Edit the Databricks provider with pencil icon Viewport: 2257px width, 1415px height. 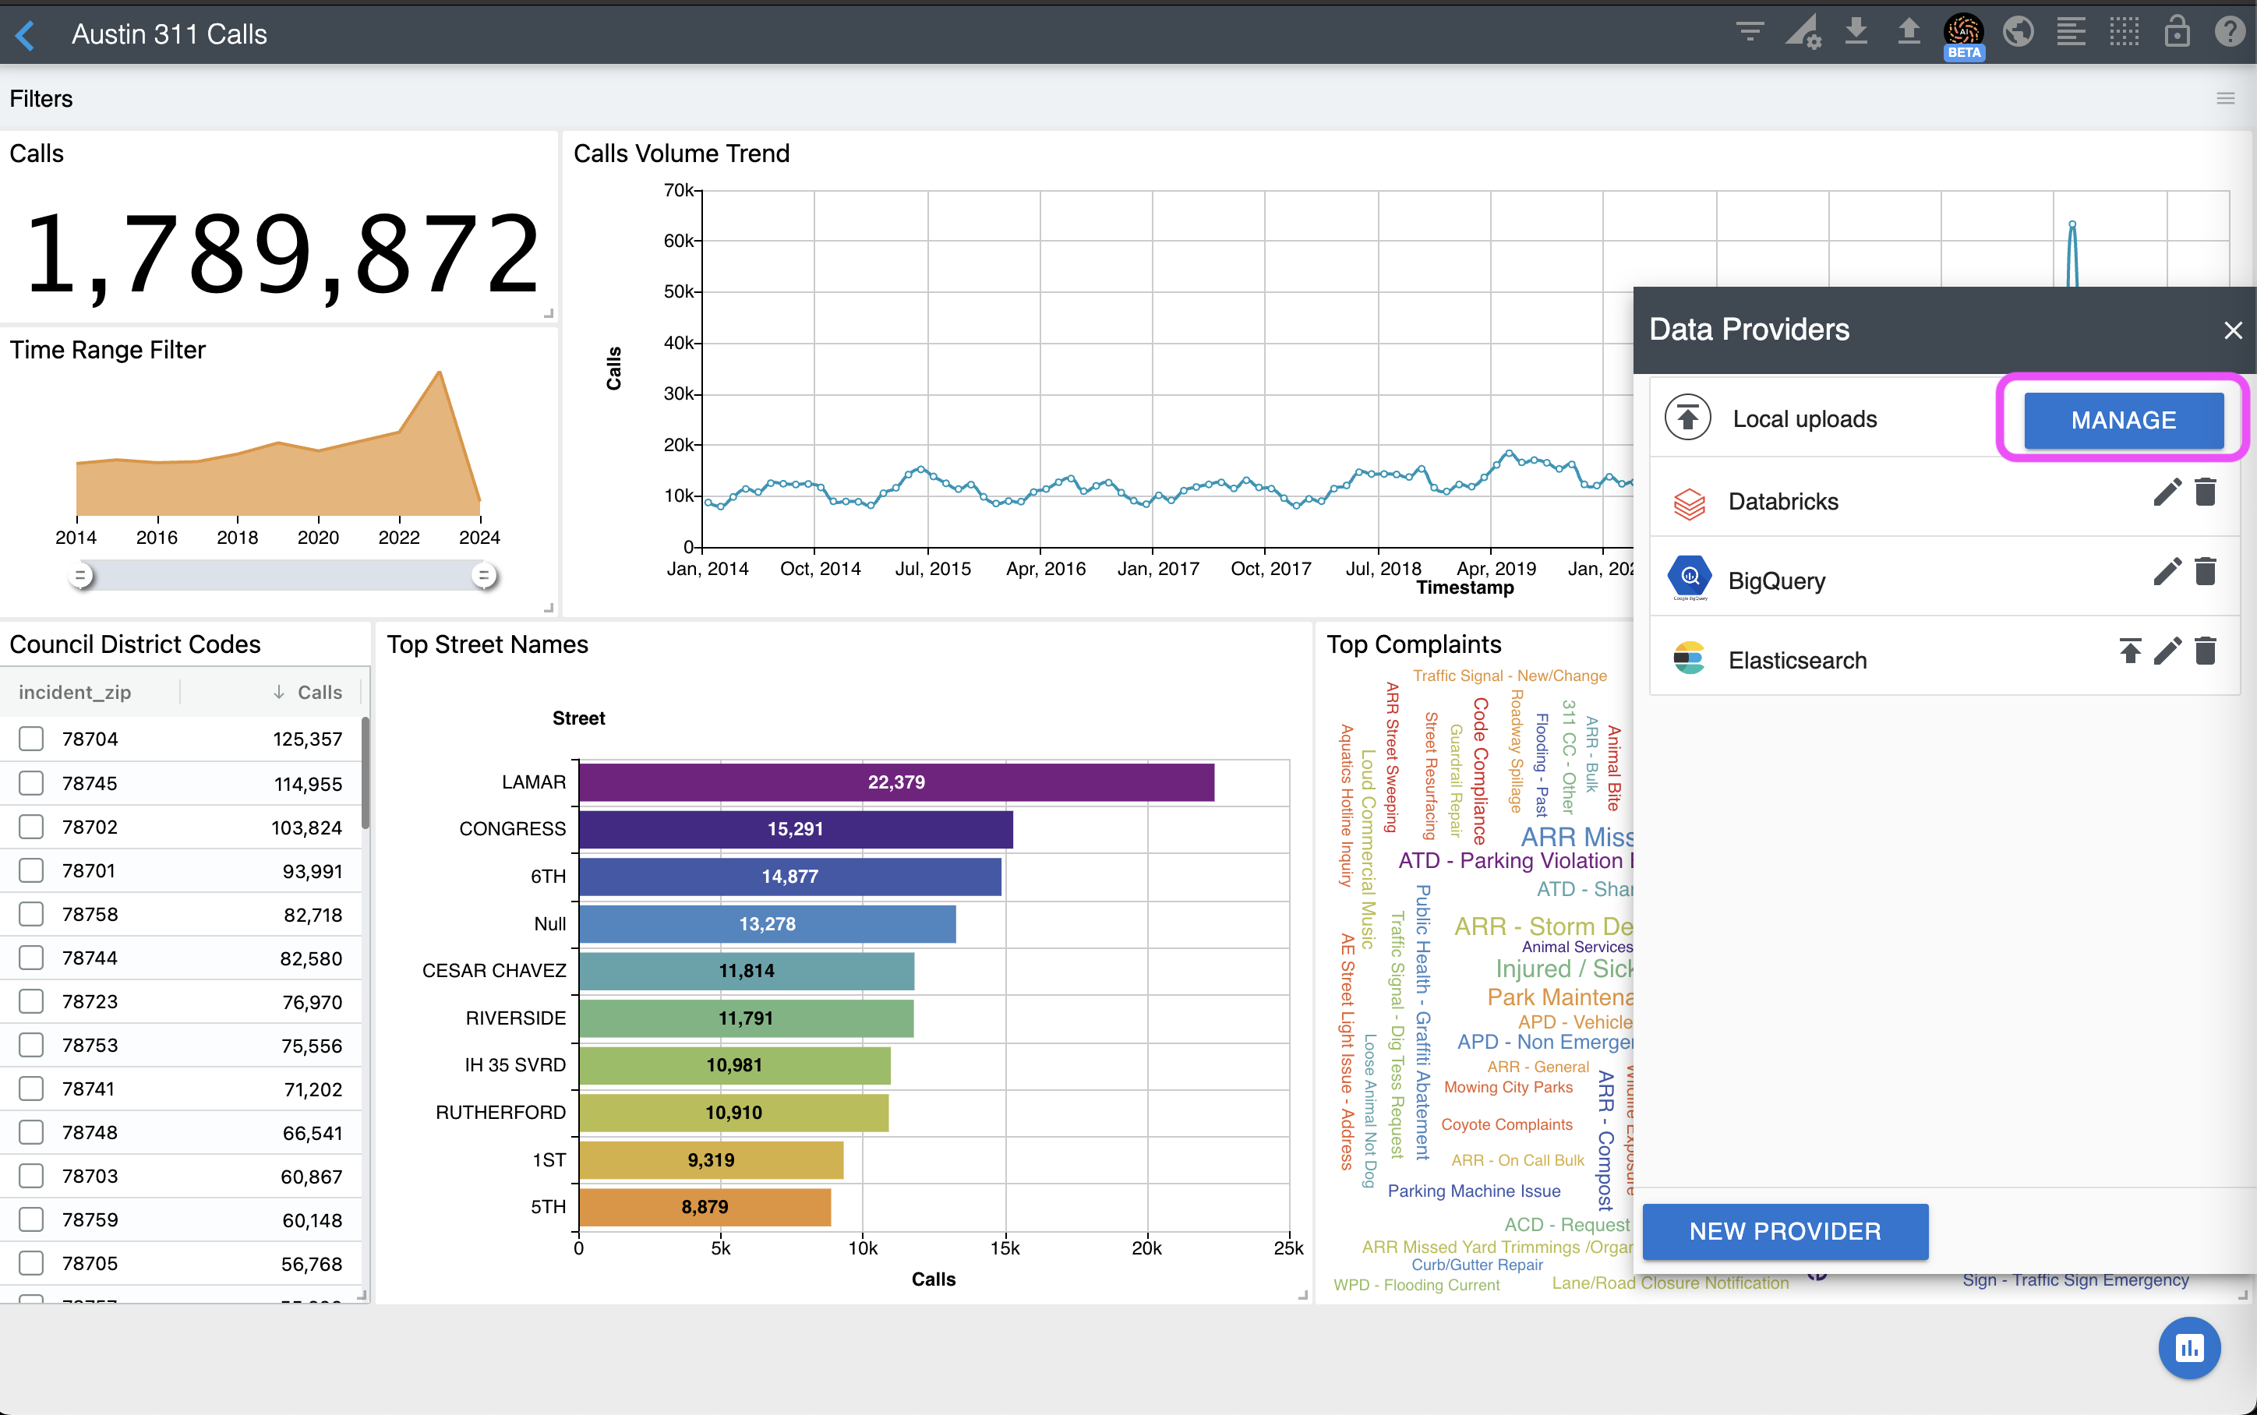[2167, 492]
